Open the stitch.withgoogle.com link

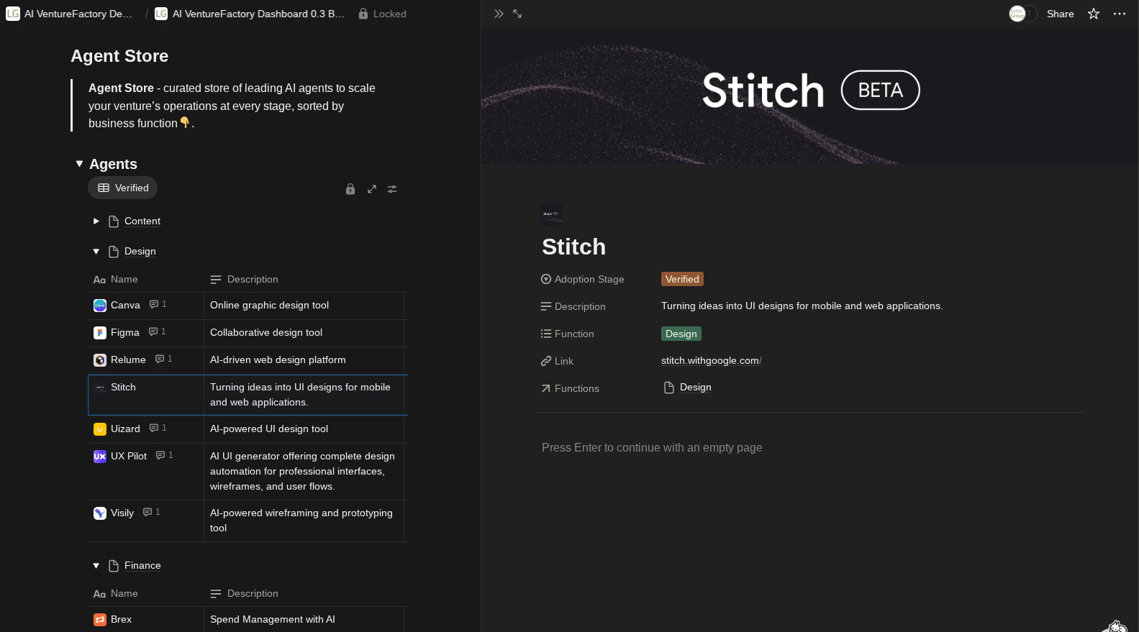(710, 361)
